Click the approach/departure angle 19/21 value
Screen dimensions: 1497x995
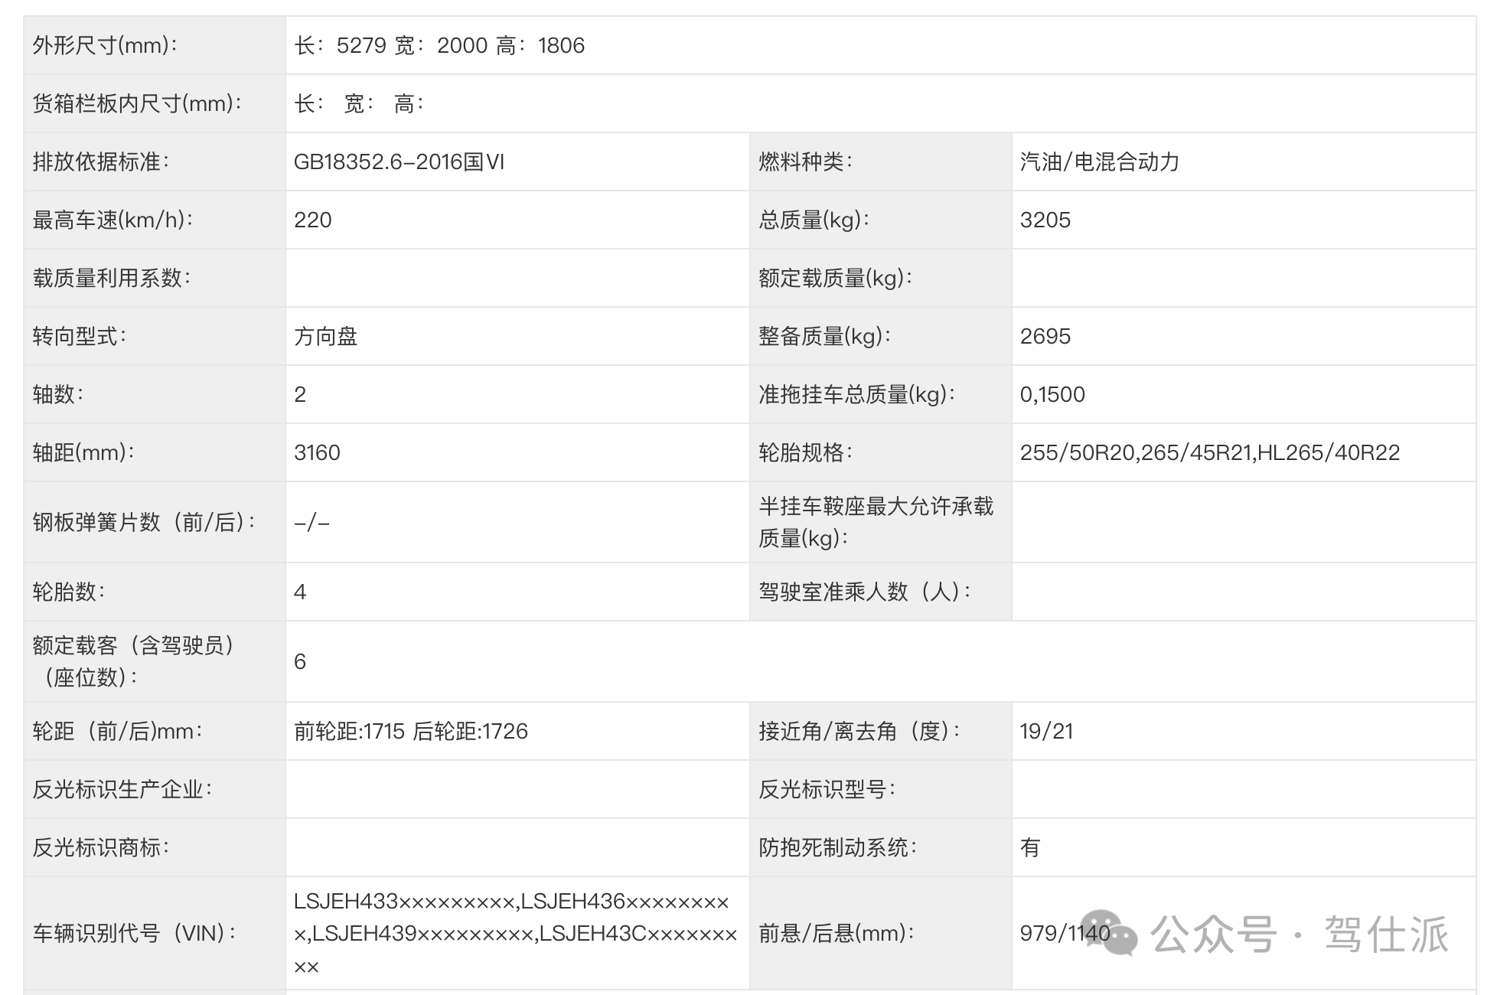[1046, 732]
